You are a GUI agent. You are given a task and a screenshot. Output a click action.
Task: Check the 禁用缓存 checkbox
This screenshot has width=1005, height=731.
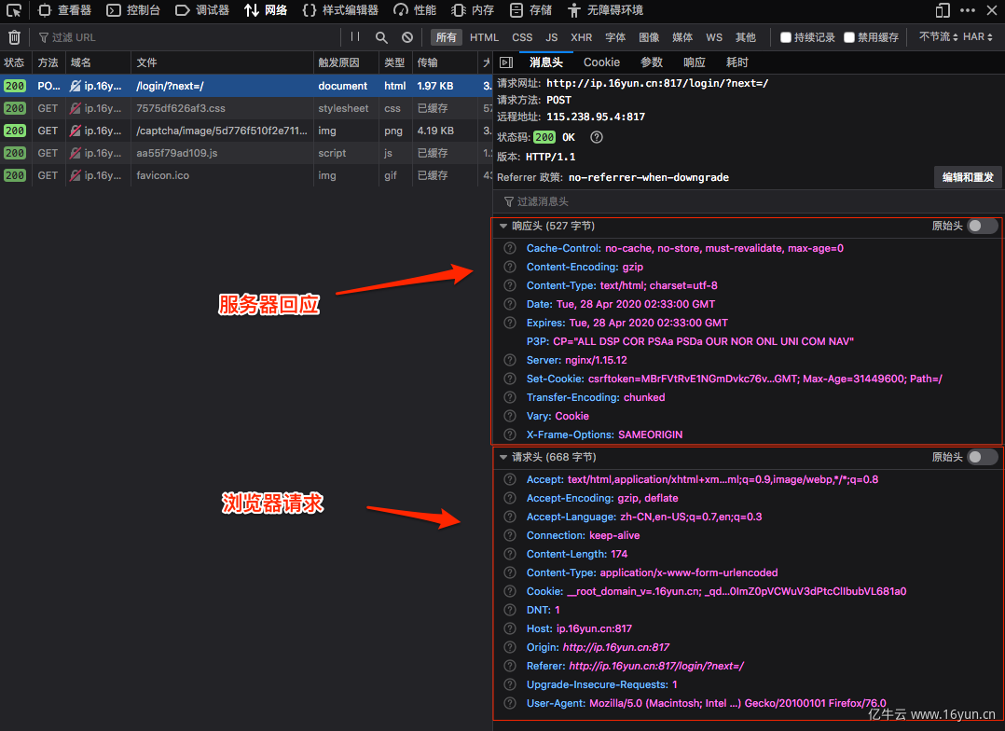pyautogui.click(x=849, y=37)
